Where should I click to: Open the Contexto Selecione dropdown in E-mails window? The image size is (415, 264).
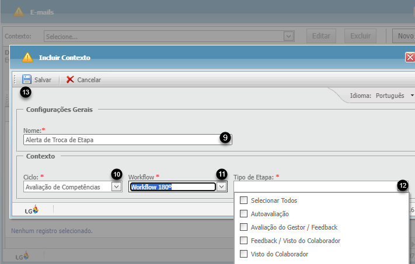pos(288,36)
